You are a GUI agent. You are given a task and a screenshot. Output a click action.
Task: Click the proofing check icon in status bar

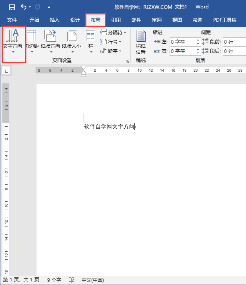tap(72, 280)
